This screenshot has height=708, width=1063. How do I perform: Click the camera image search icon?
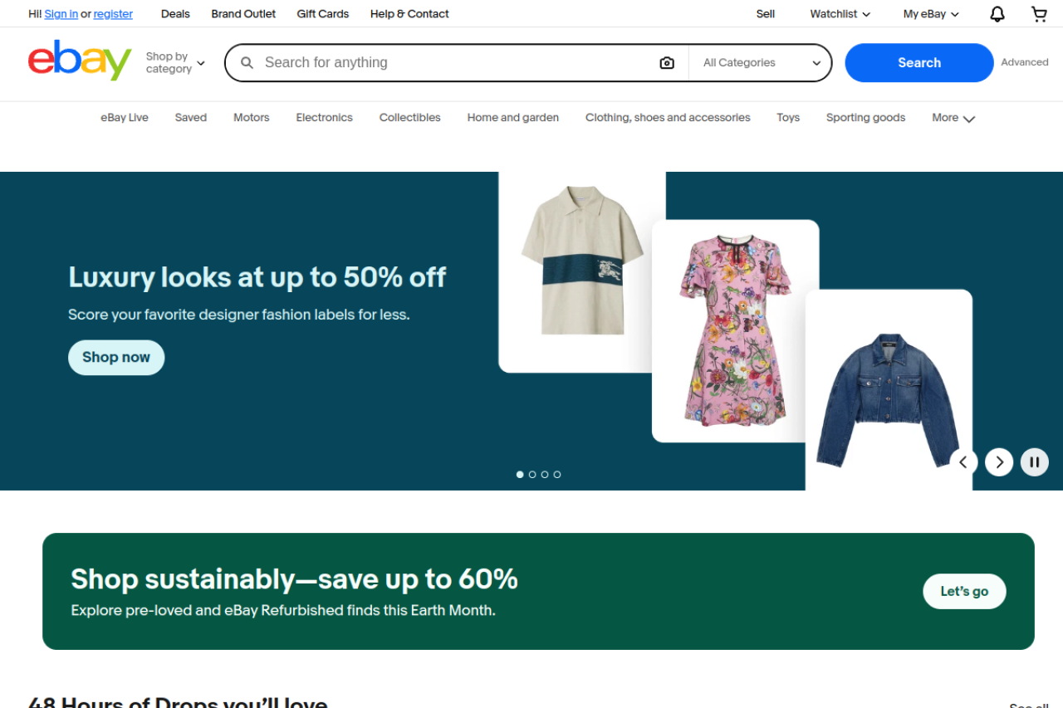click(667, 63)
